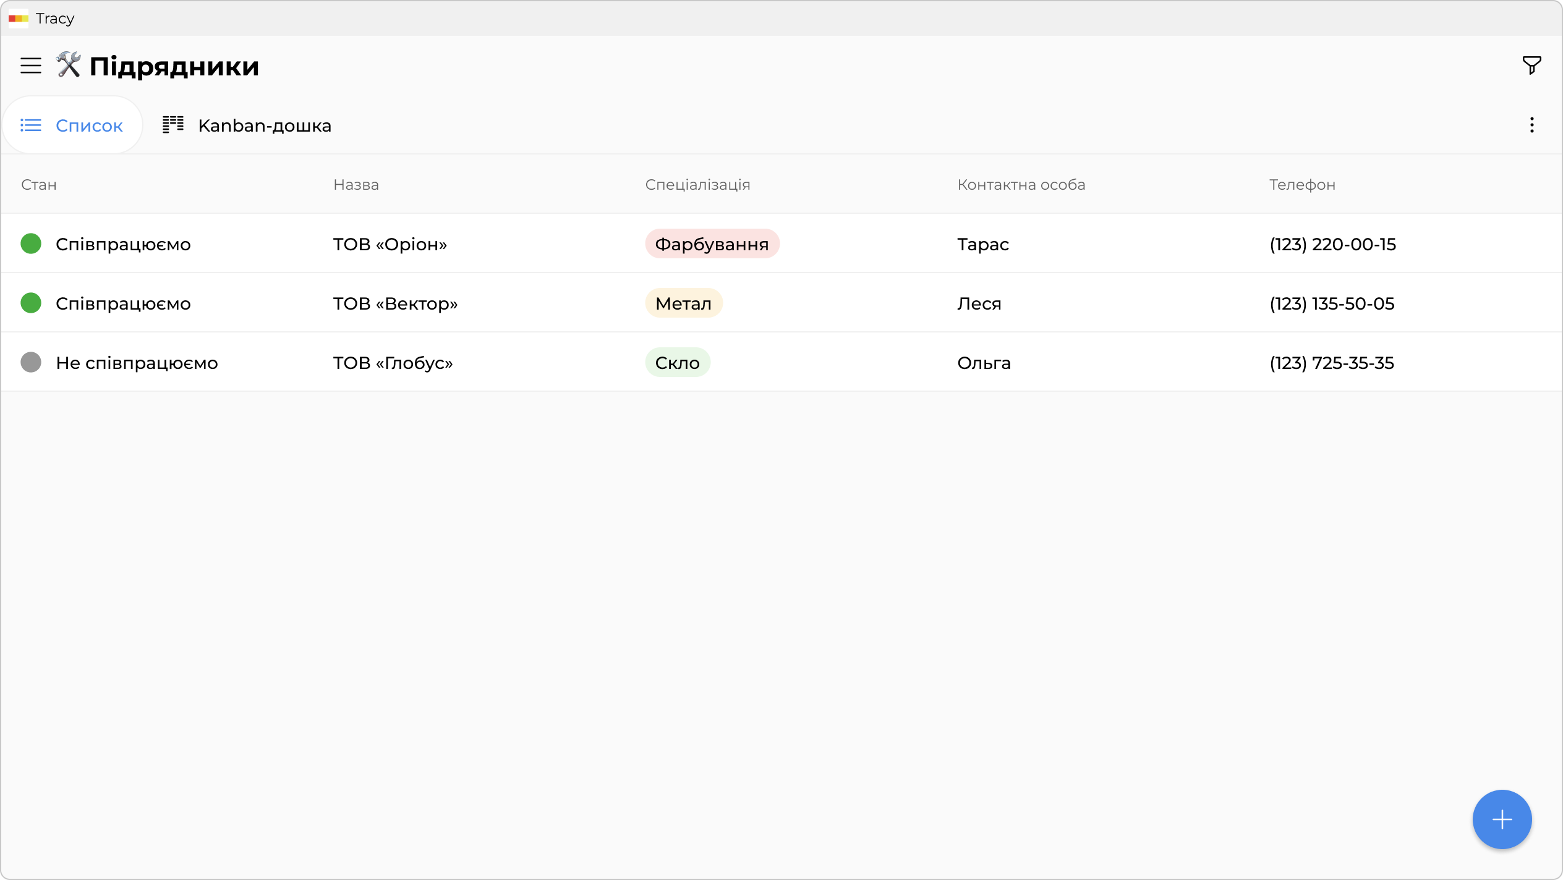The height and width of the screenshot is (880, 1563).
Task: Click gray status dot for ТОВ «Глобус»
Action: [x=31, y=362]
